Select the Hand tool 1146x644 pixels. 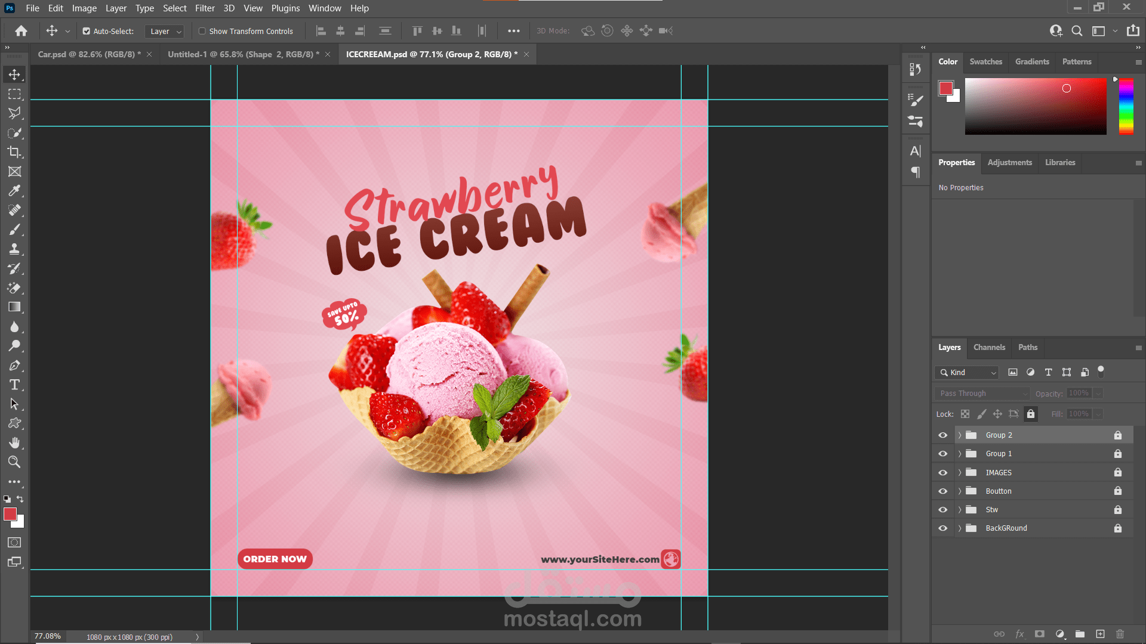point(14,442)
